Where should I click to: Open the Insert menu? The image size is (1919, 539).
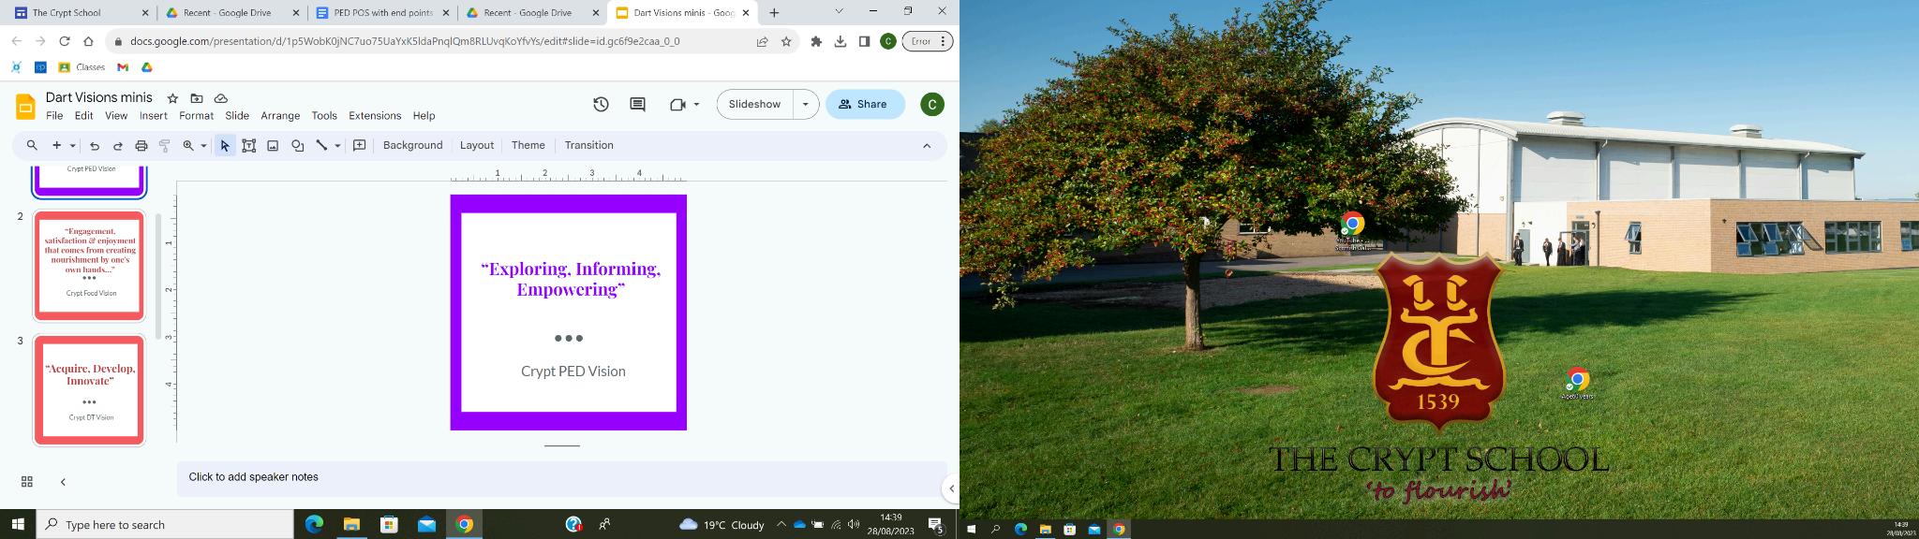click(x=154, y=116)
